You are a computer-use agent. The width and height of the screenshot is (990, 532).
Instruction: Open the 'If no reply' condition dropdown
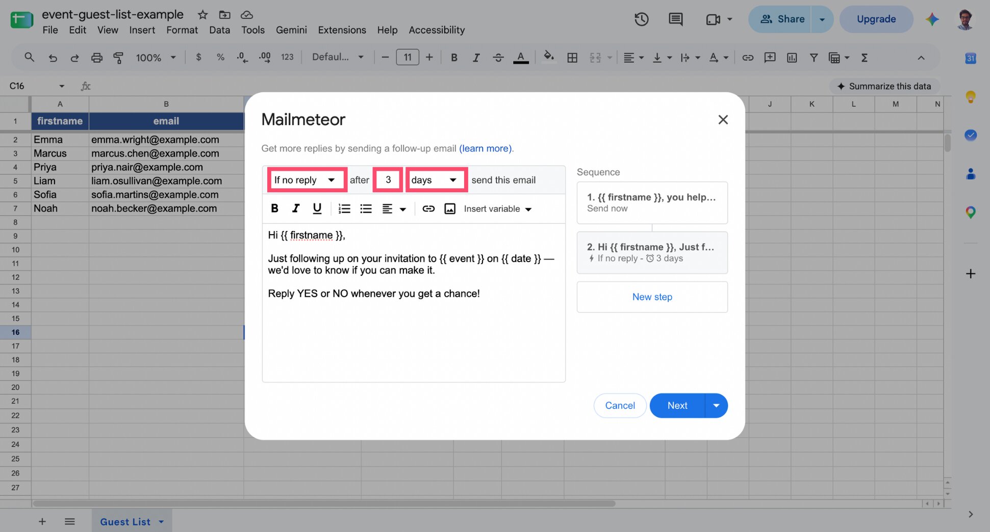coord(307,180)
